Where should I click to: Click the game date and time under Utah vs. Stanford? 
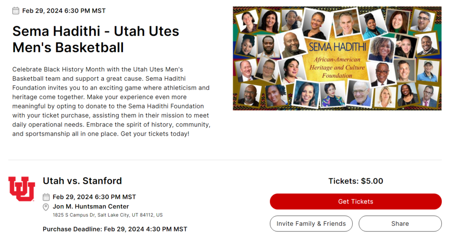click(x=94, y=197)
